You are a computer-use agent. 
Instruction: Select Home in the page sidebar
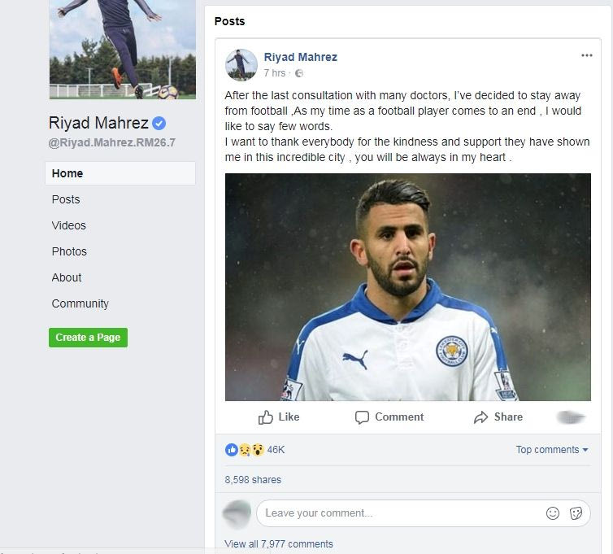[67, 173]
